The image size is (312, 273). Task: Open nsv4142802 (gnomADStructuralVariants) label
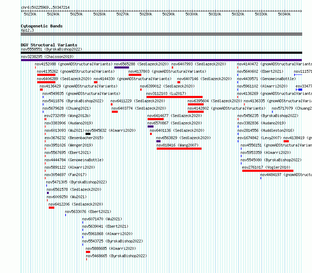click(x=226, y=108)
